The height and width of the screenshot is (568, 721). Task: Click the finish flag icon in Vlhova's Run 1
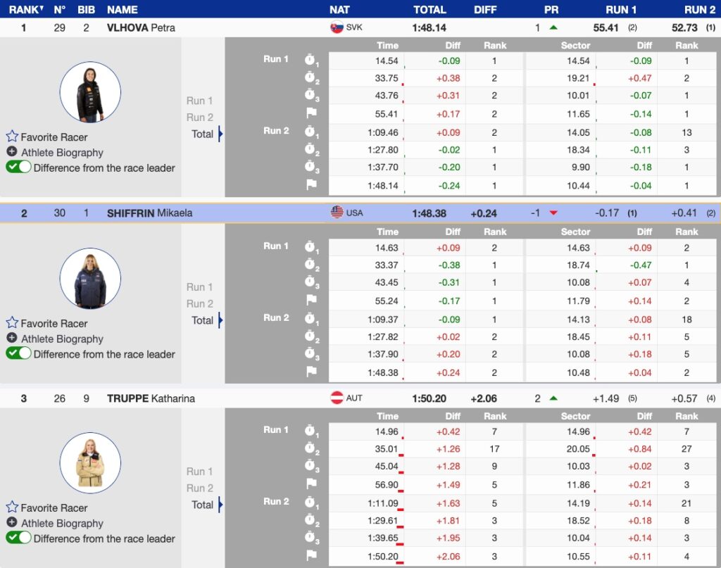coord(311,113)
